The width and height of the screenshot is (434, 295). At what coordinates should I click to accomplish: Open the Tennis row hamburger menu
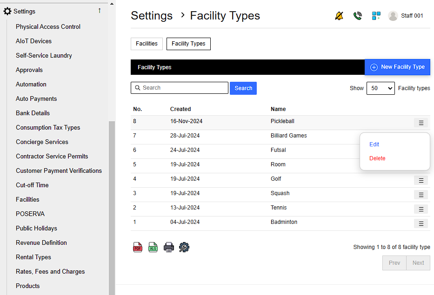pos(421,210)
